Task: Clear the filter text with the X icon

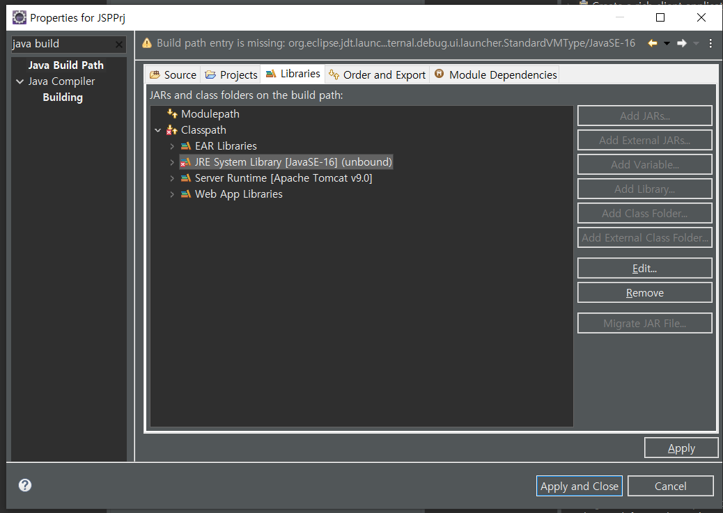Action: tap(119, 45)
